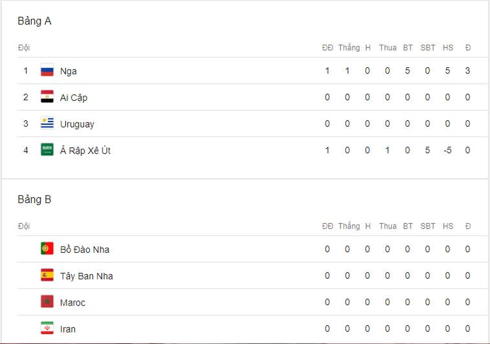Click the Bảng A heading
Screen dimensions: 490x344
(x=34, y=21)
